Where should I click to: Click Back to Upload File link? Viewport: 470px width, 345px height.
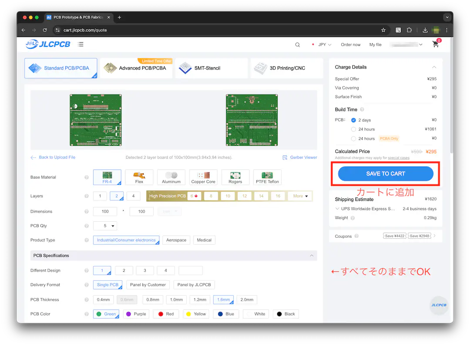point(53,157)
